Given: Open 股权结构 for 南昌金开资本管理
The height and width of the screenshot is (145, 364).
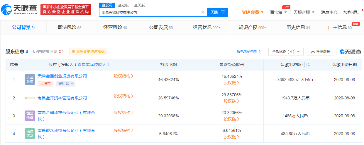Looking at the screenshot, I should click(123, 96).
